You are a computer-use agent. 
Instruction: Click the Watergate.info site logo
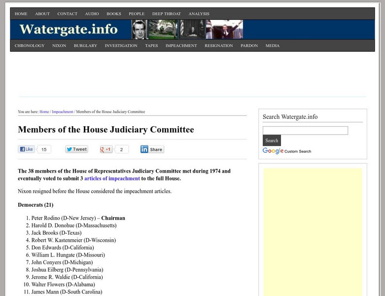pos(69,29)
